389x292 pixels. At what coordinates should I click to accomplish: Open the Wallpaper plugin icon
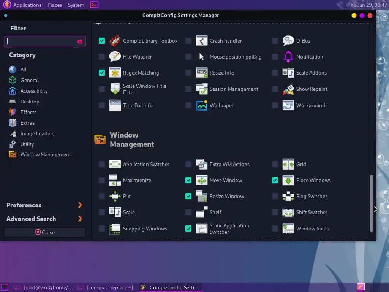coord(201,105)
